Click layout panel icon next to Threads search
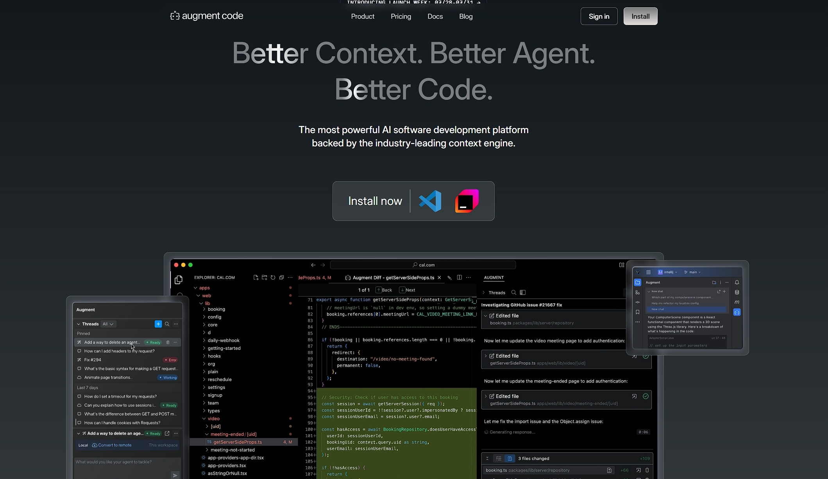This screenshot has width=828, height=479. [523, 292]
